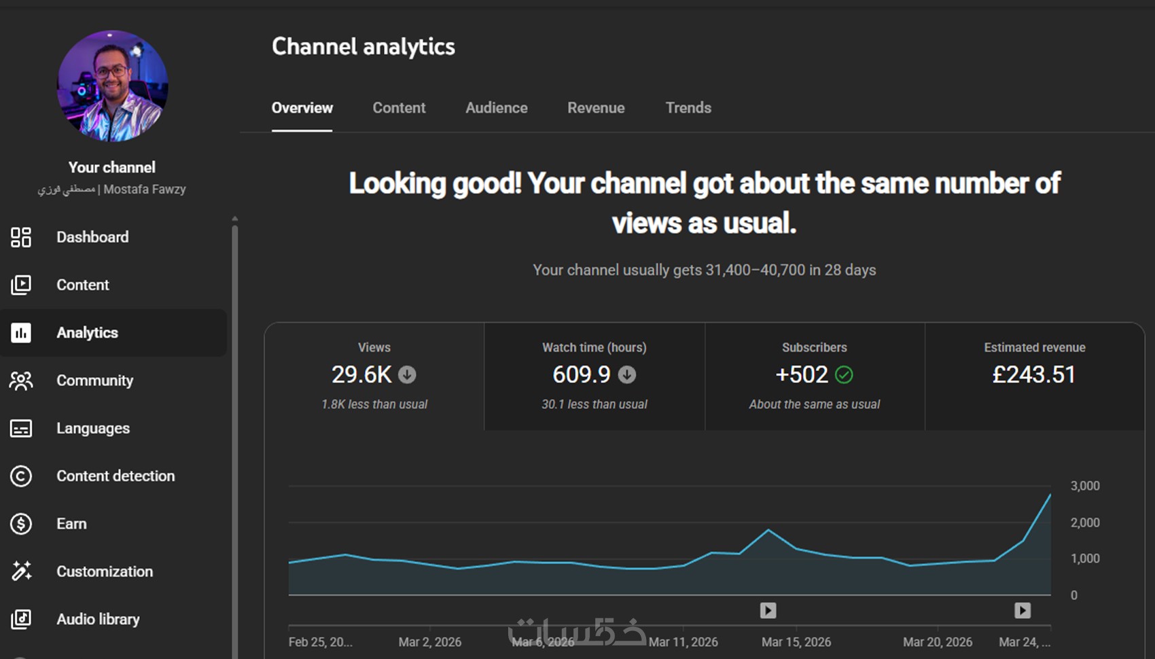Click the video marker near Mar 15 on chart
1155x659 pixels.
coord(768,611)
